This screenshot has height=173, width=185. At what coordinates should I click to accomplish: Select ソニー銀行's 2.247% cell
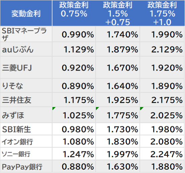[x=162, y=154]
